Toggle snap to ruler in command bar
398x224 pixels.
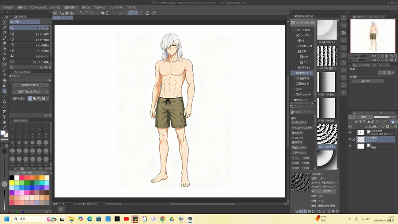coord(131,13)
